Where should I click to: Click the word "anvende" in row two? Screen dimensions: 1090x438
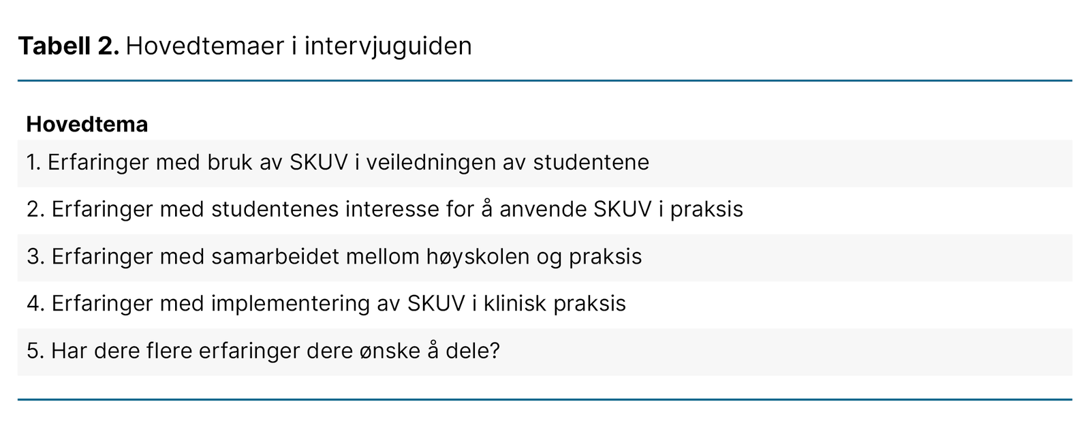[543, 210]
